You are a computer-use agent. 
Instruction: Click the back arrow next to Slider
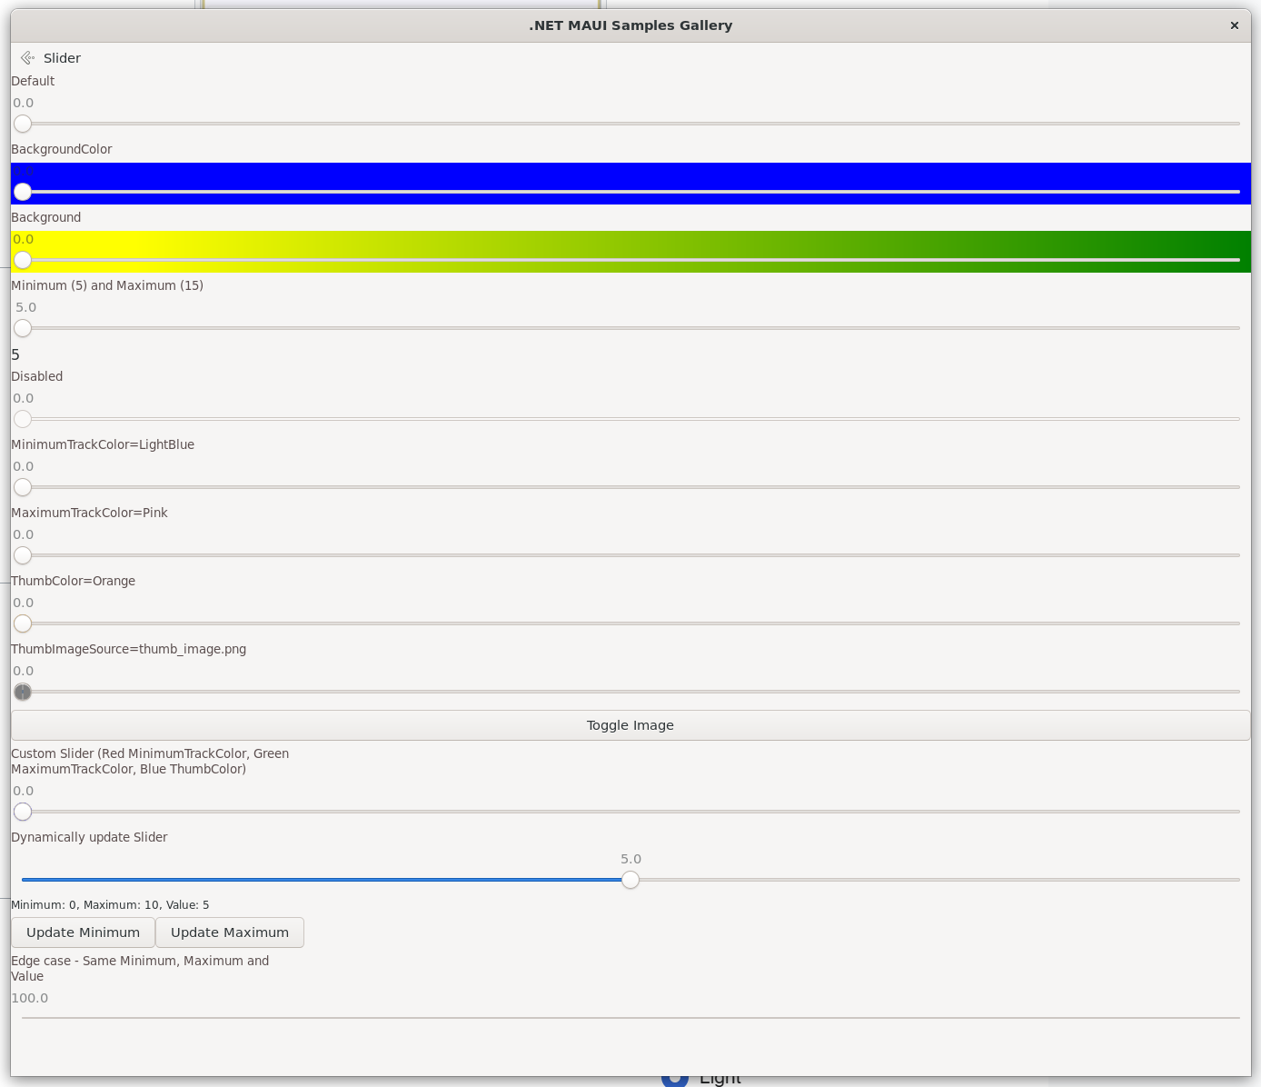click(x=27, y=58)
